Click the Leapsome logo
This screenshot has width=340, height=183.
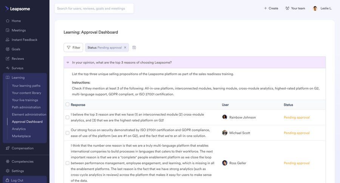[x=17, y=9]
